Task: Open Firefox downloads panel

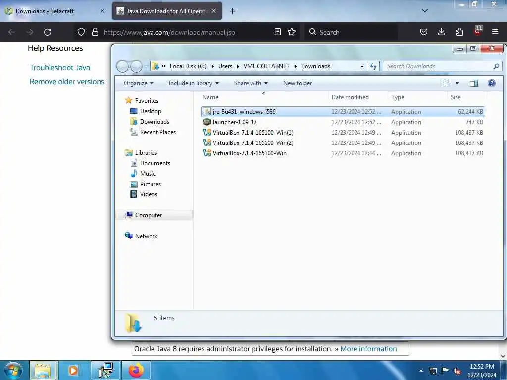Action: point(441,32)
